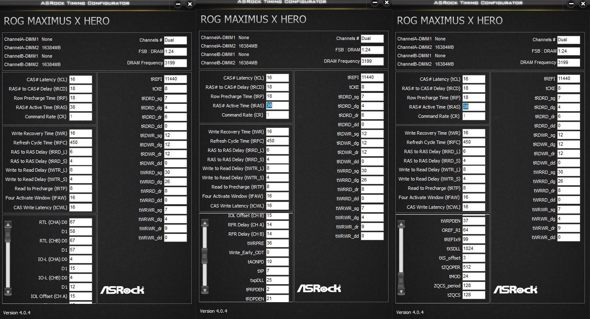Click the left window's scrollbar down arrow
Image resolution: width=590 pixels, height=319 pixels.
[x=8, y=292]
